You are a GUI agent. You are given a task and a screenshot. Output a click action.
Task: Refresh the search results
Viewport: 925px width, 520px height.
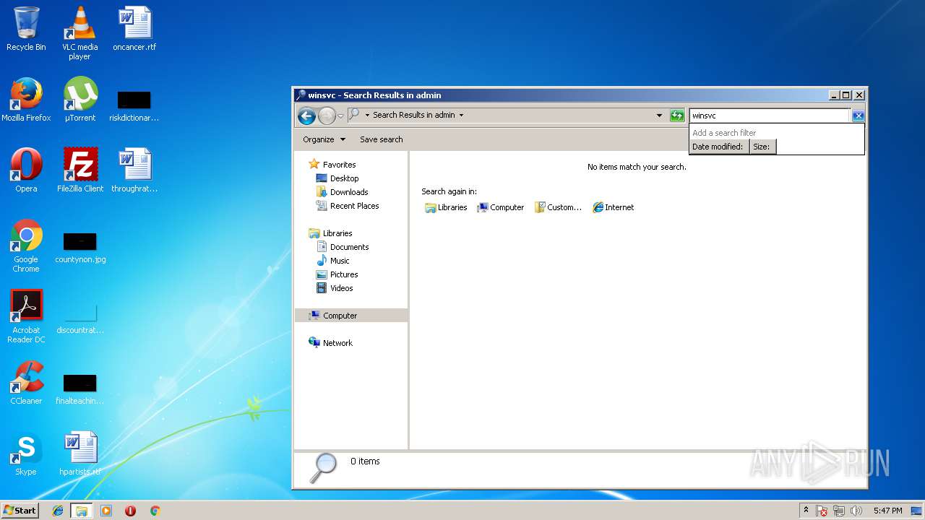(677, 116)
